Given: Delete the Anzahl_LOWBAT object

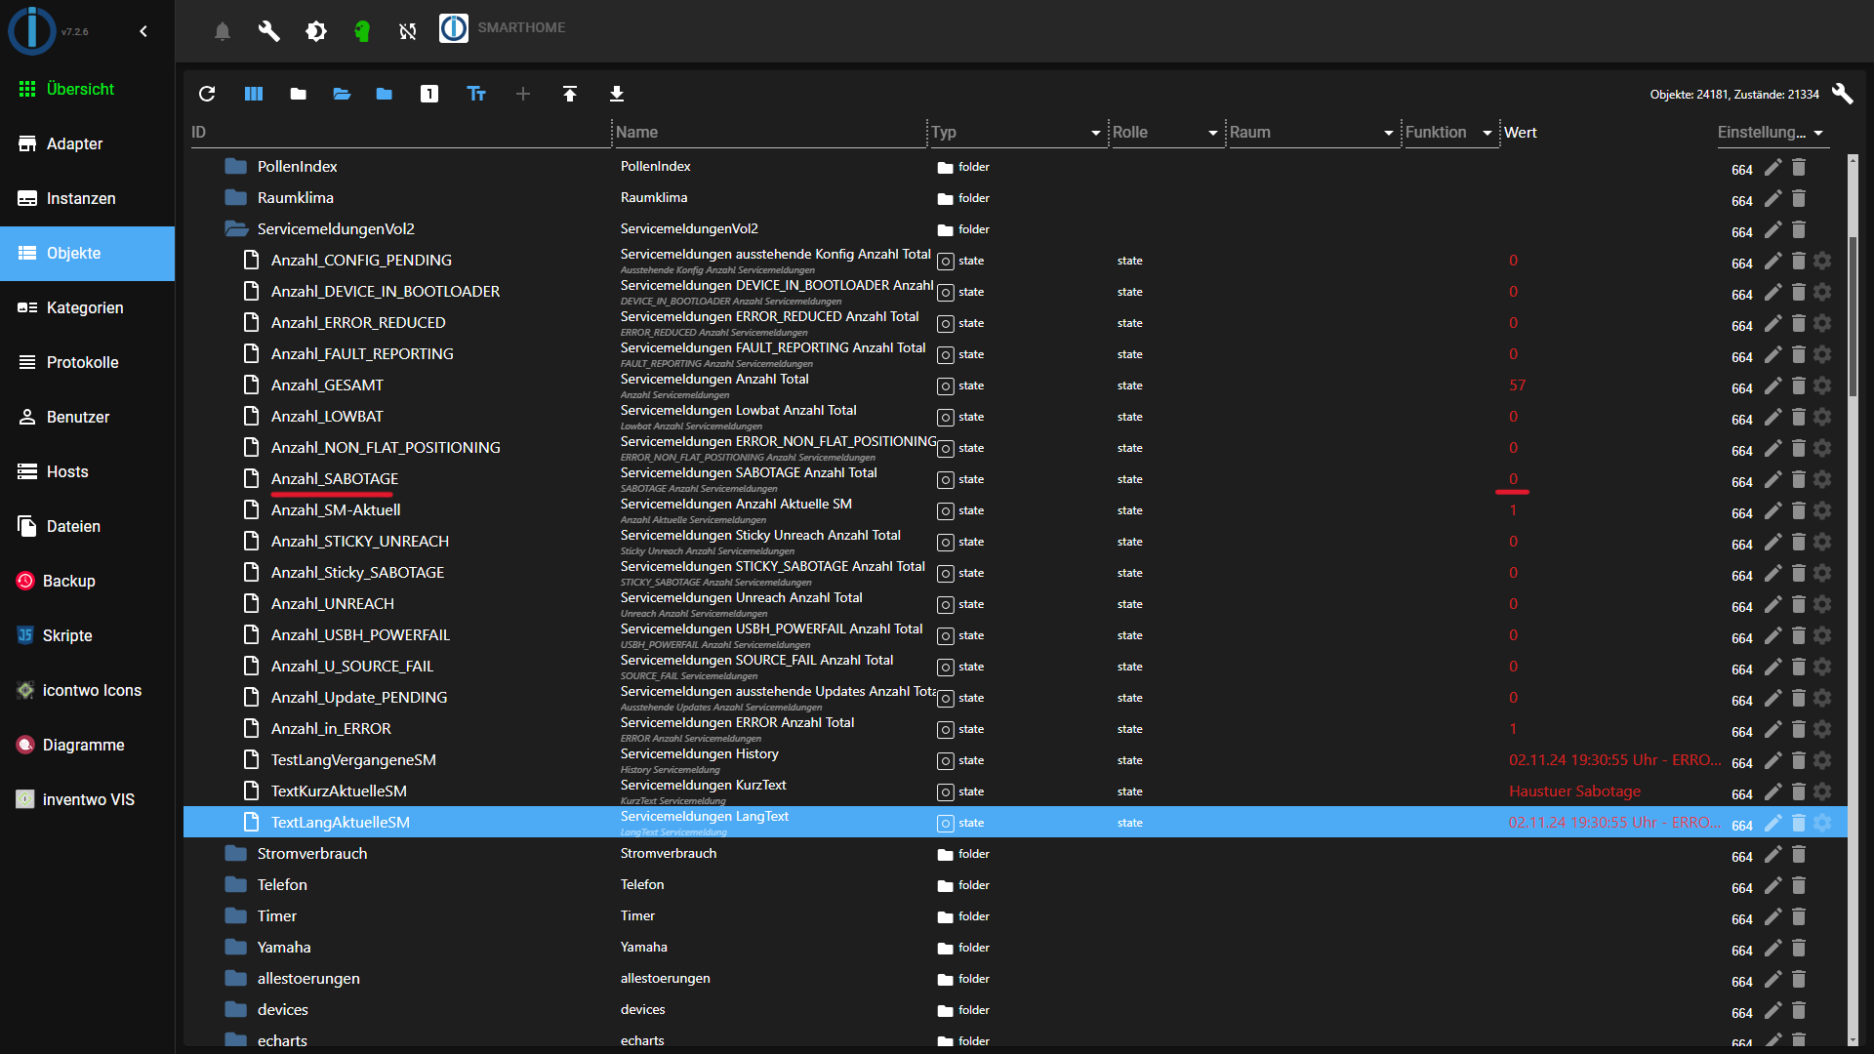Looking at the screenshot, I should [1799, 417].
